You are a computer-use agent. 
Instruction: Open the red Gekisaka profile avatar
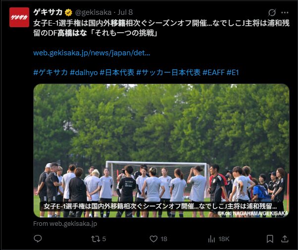tap(19, 17)
